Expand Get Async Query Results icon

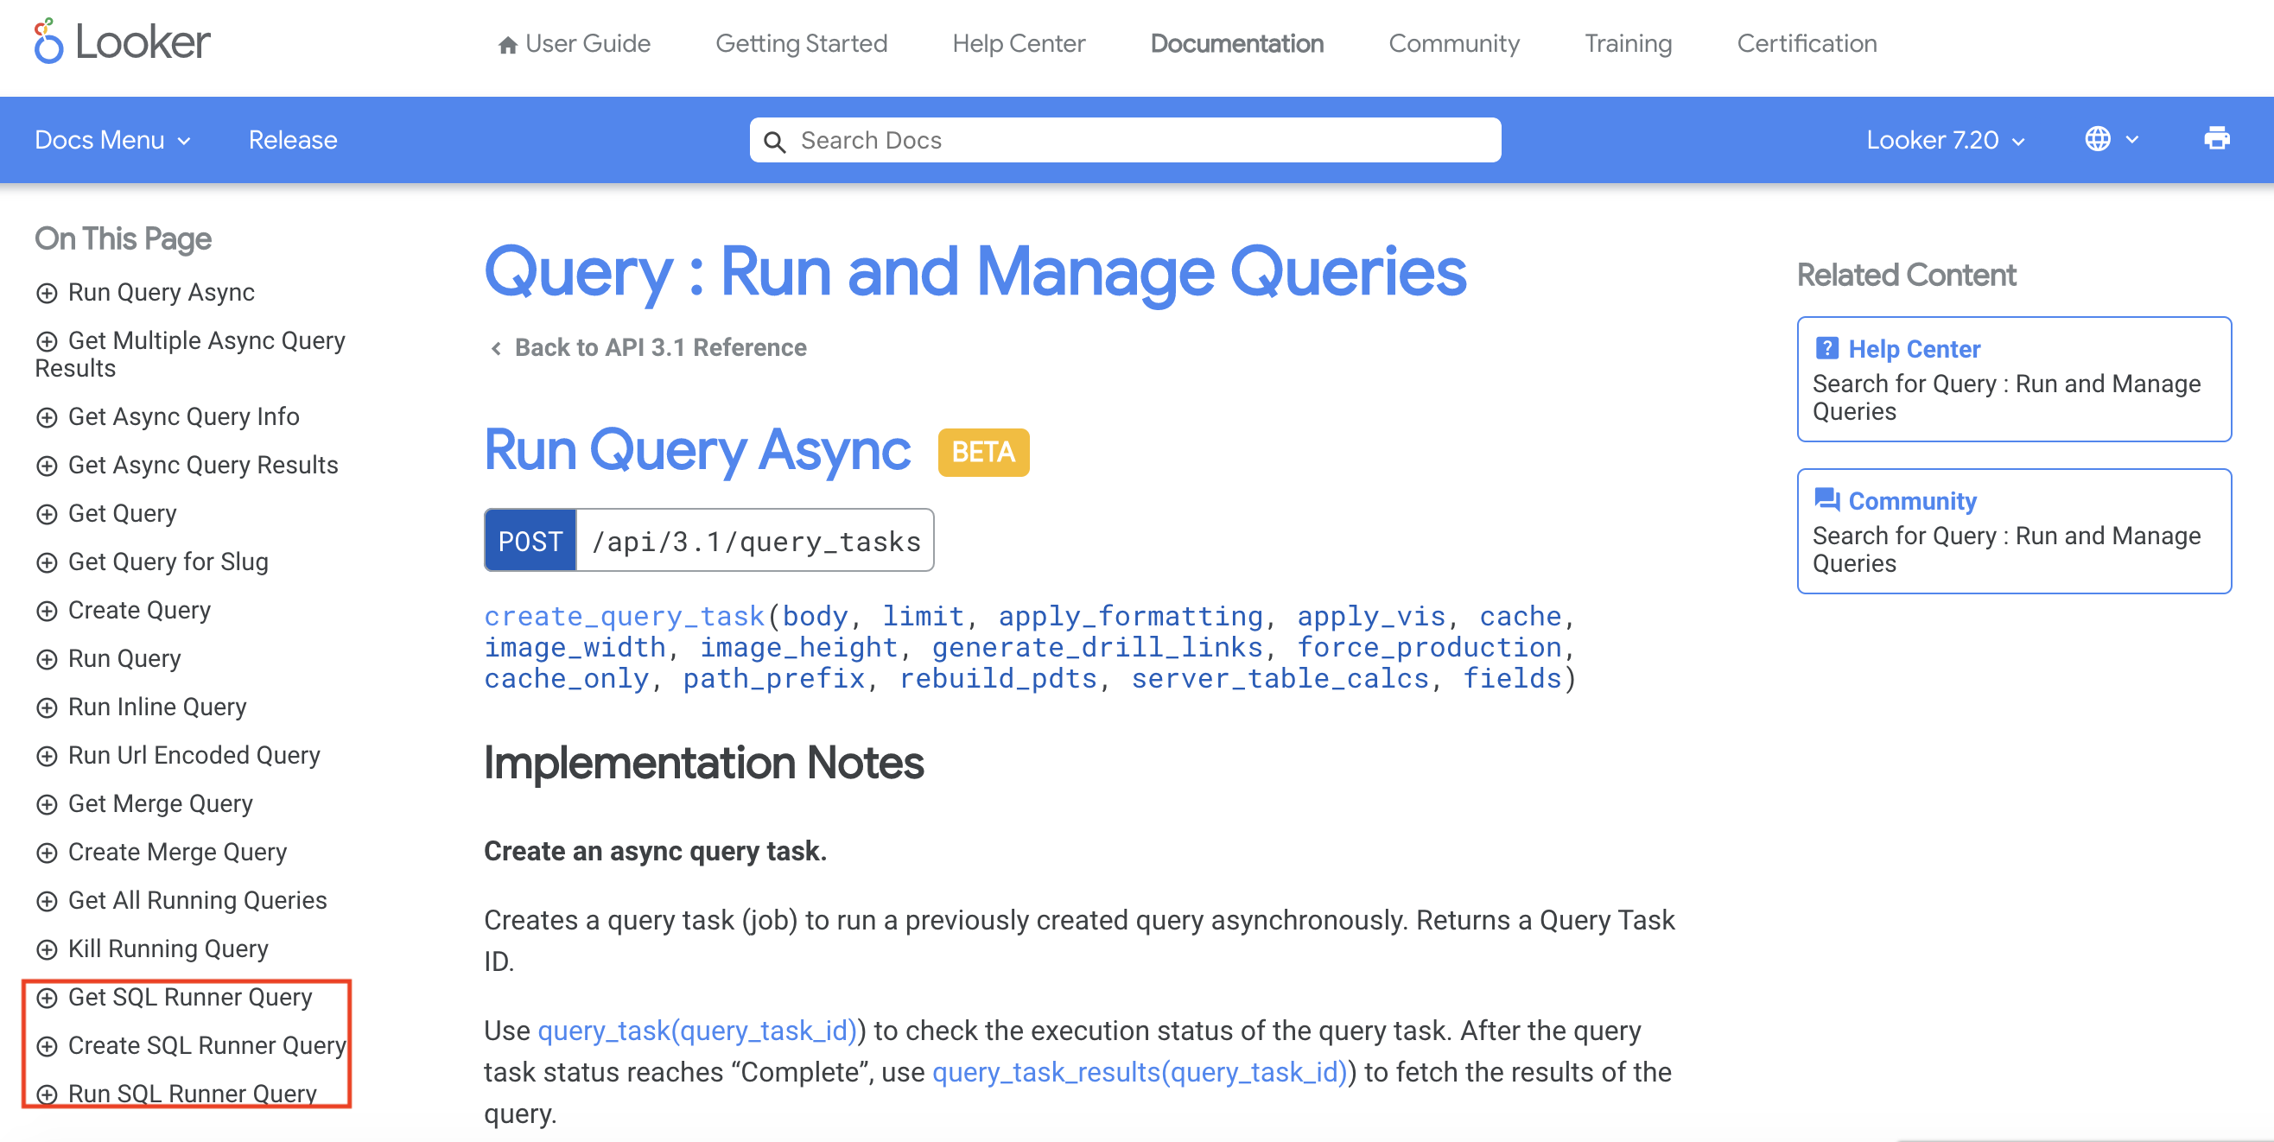tap(47, 466)
